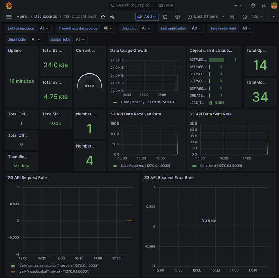The width and height of the screenshot is (279, 278).
Task: Open the plus new-item menu
Action: click(238, 6)
